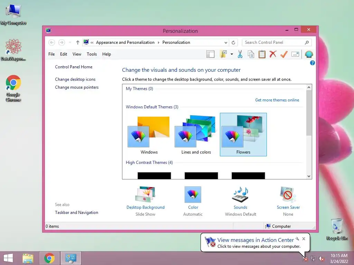The image size is (354, 265).
Task: Click Control Panel taskbar button
Action: [71, 258]
